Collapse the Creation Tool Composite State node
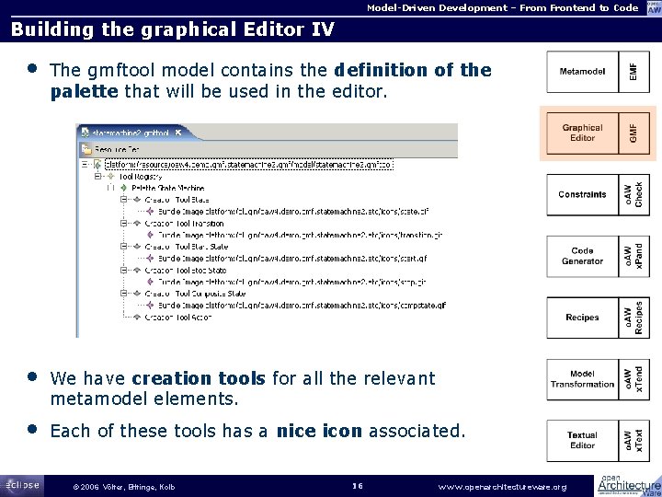662x497 pixels. [124, 294]
